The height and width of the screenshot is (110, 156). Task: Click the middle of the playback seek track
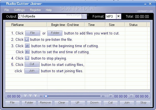tap(72, 96)
